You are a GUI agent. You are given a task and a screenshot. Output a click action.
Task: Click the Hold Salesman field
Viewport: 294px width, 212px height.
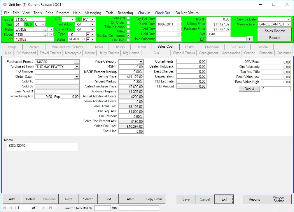tap(169, 39)
